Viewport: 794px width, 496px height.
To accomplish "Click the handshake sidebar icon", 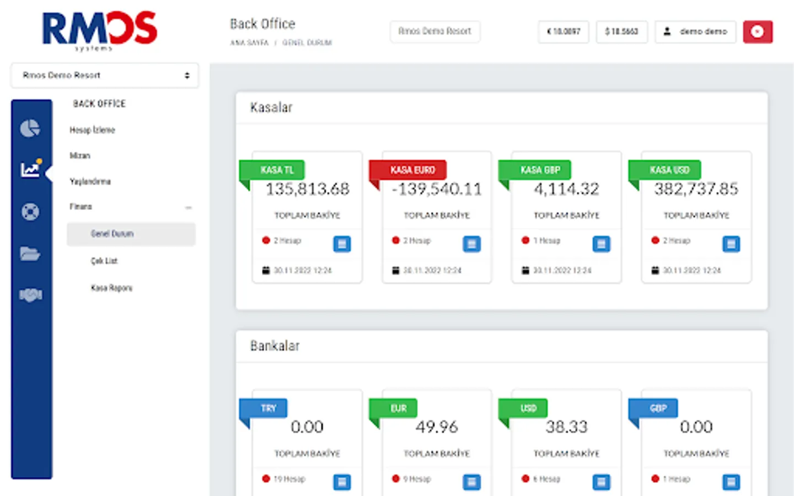I will point(30,295).
